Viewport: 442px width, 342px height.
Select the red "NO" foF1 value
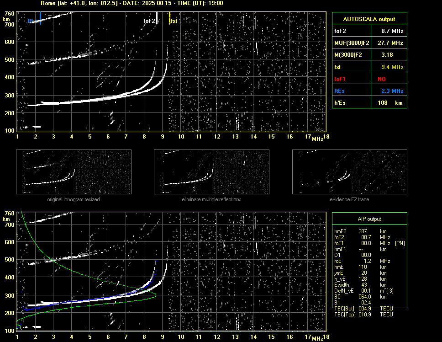[x=382, y=79]
